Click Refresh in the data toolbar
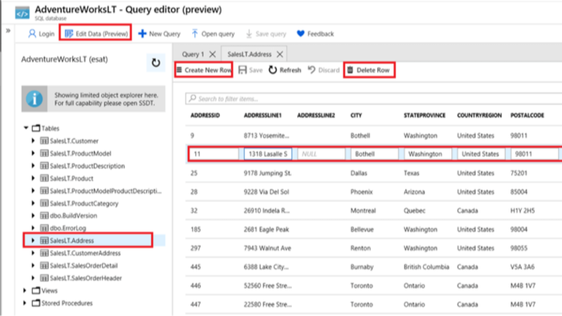Image resolution: width=562 pixels, height=316 pixels. coord(285,70)
